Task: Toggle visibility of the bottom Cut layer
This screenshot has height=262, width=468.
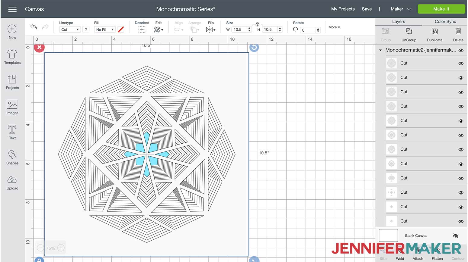Action: [461, 221]
